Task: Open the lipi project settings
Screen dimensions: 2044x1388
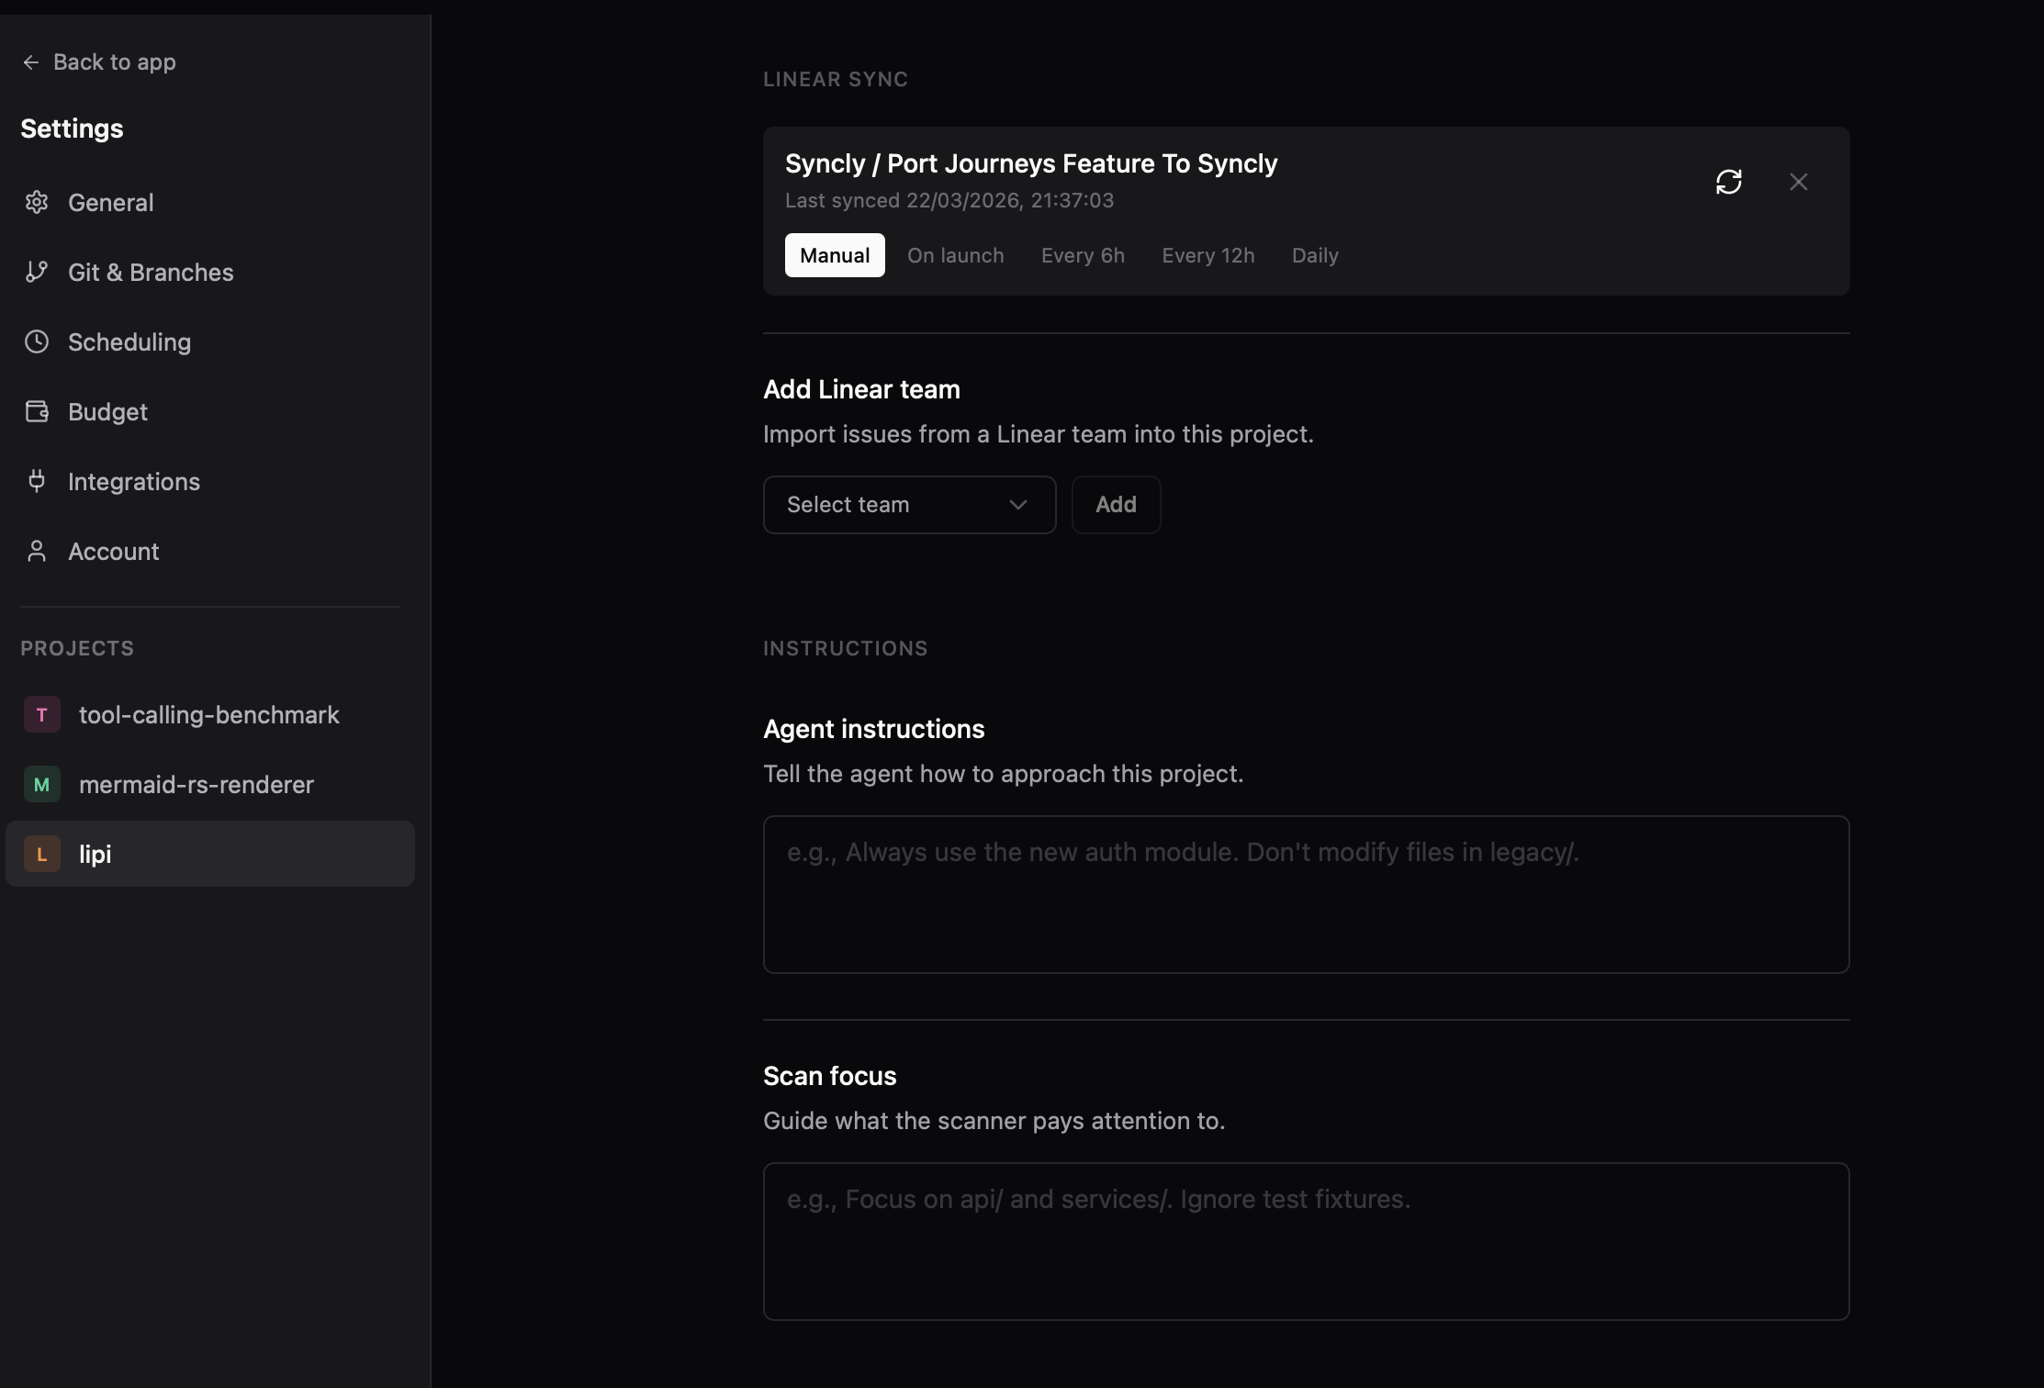Action: [x=95, y=853]
